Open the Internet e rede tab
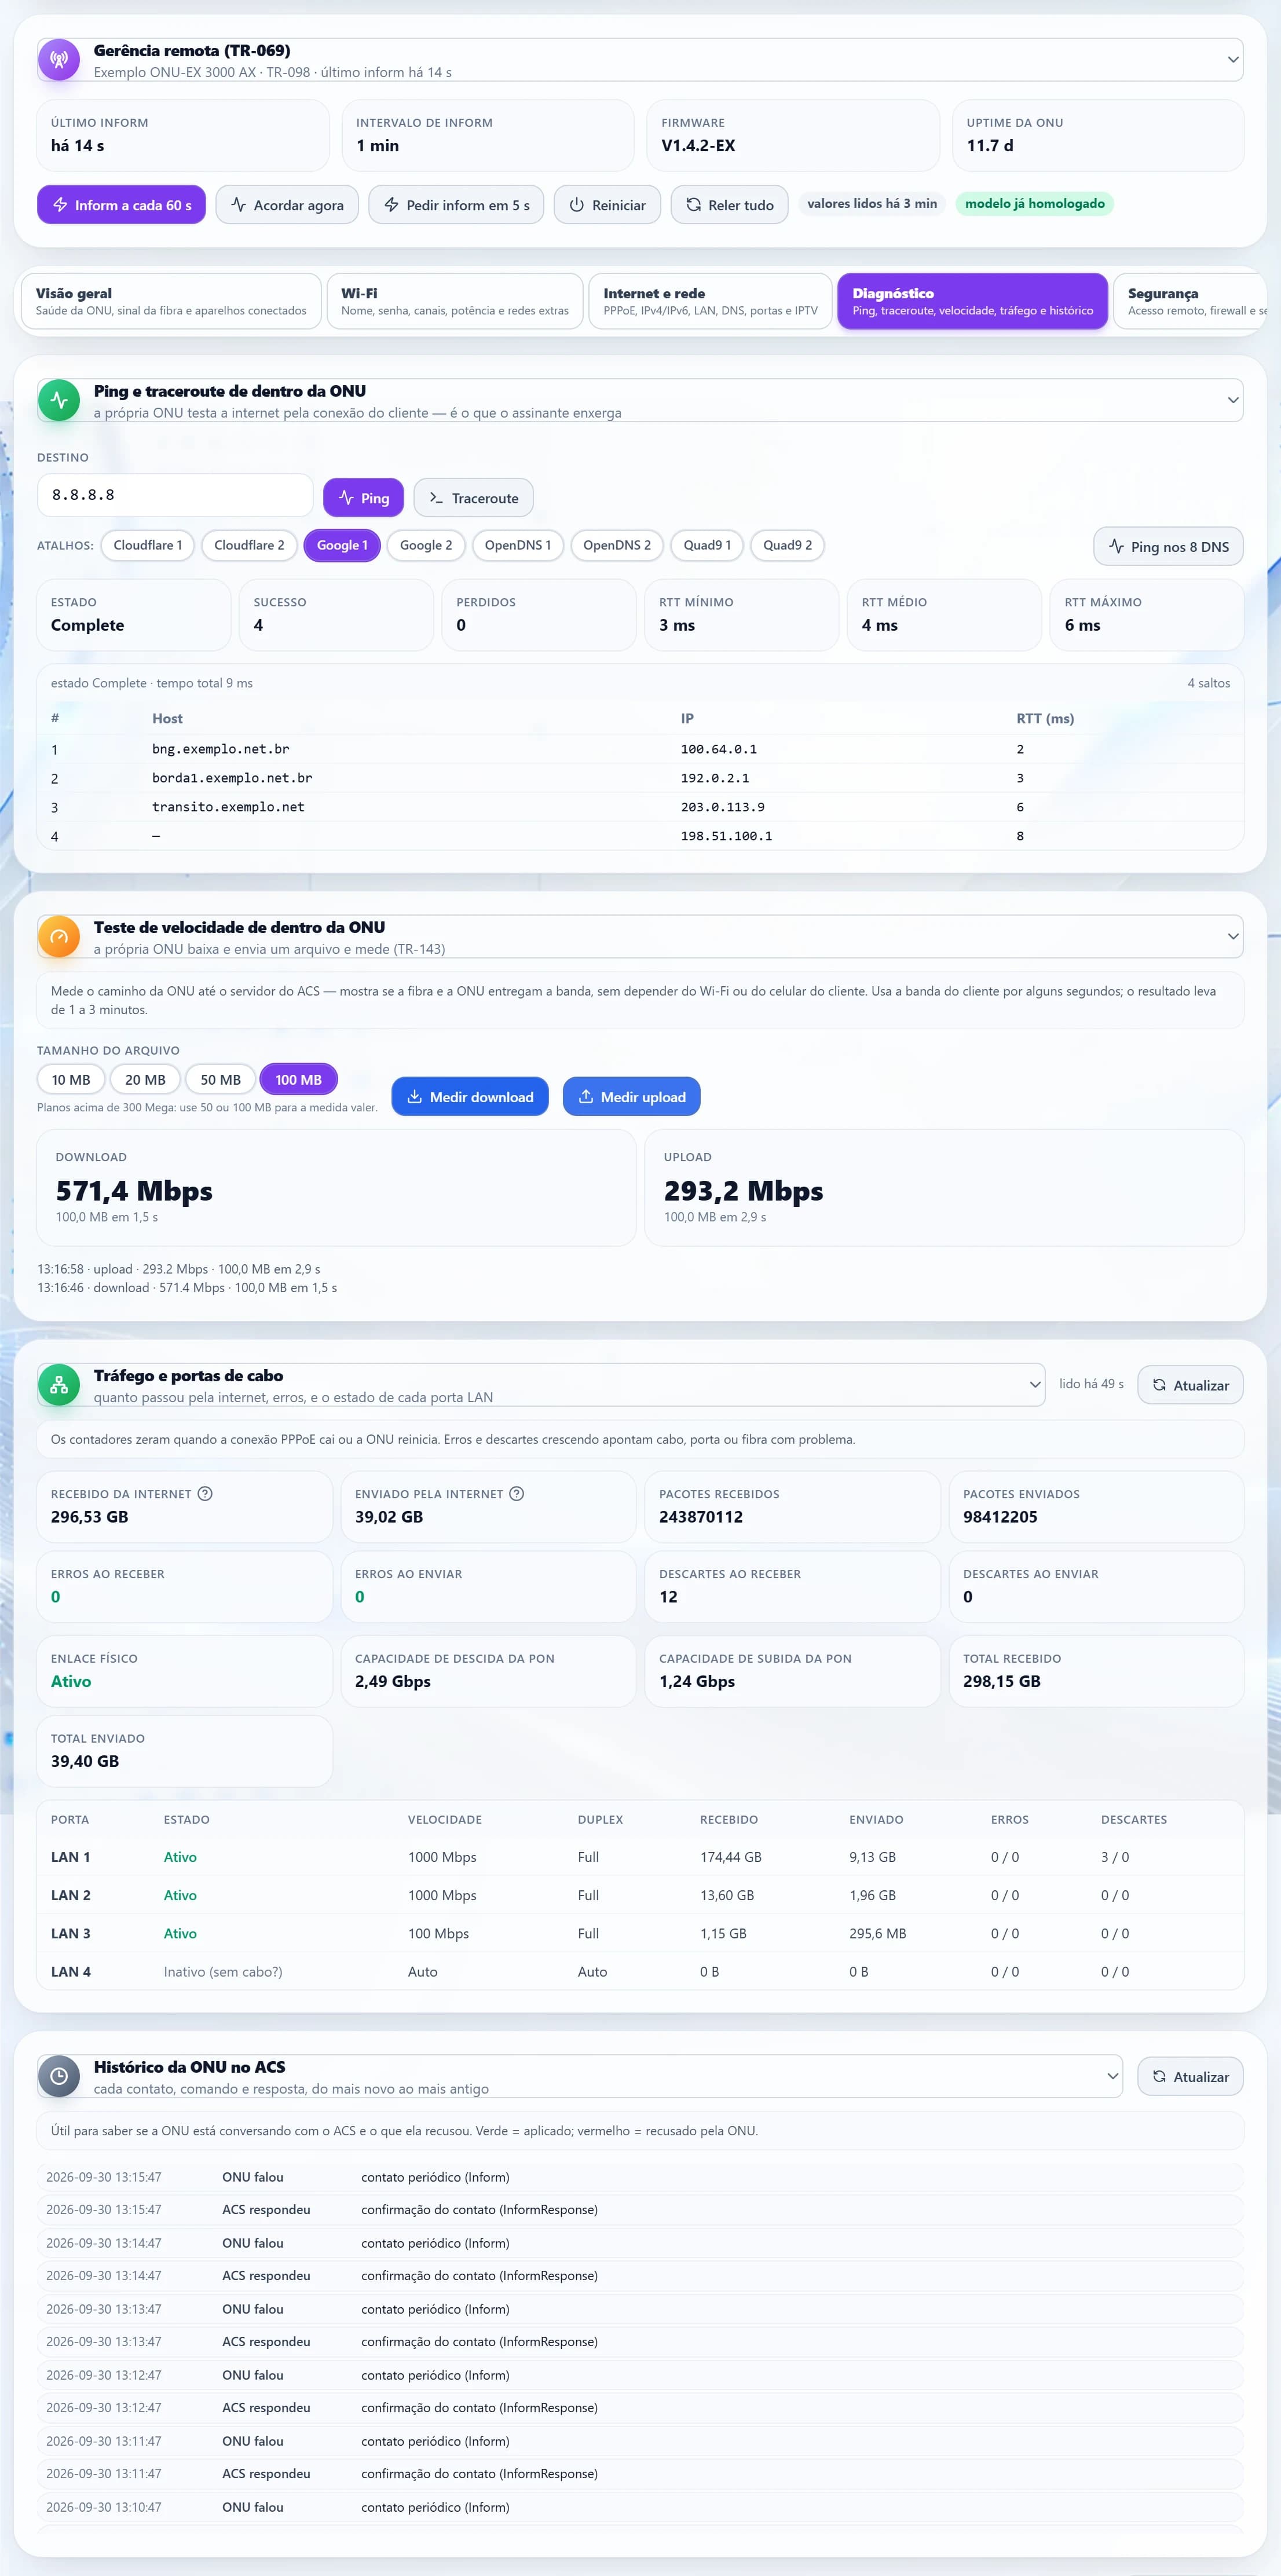Viewport: 1281px width, 2576px height. [710, 301]
